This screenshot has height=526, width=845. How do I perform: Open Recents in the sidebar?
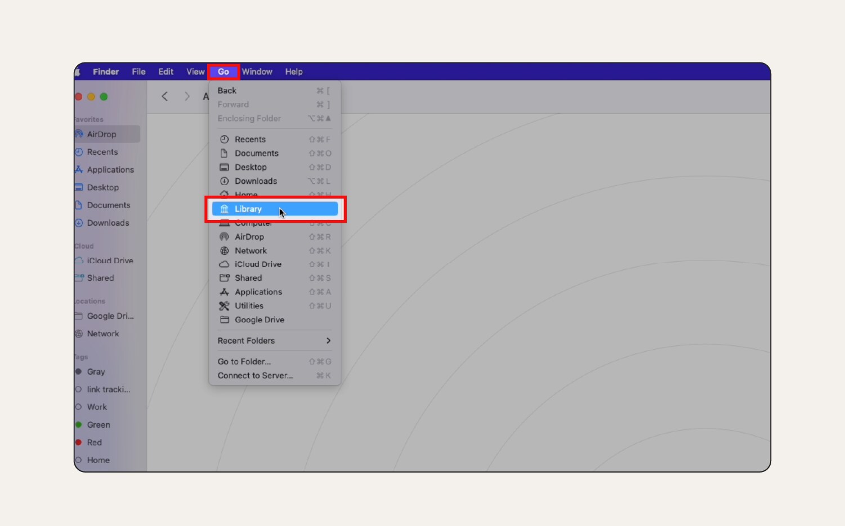pos(106,152)
